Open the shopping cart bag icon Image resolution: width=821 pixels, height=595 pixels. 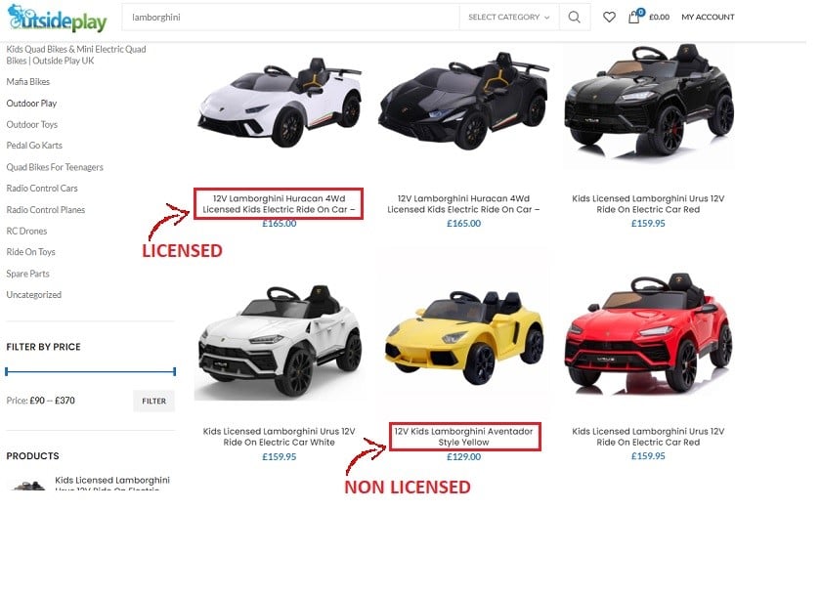(634, 18)
